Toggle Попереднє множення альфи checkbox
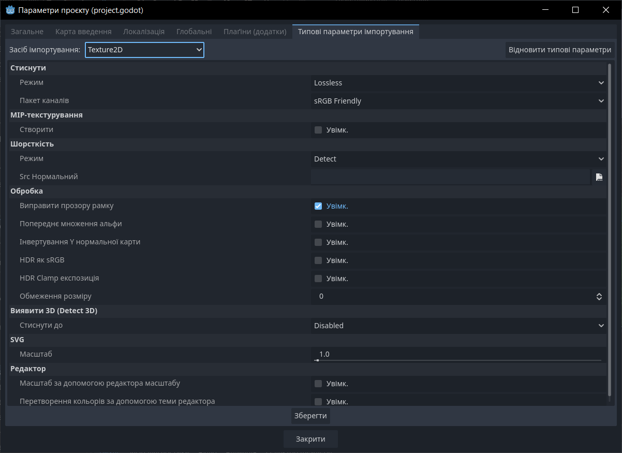This screenshot has width=622, height=453. 318,224
